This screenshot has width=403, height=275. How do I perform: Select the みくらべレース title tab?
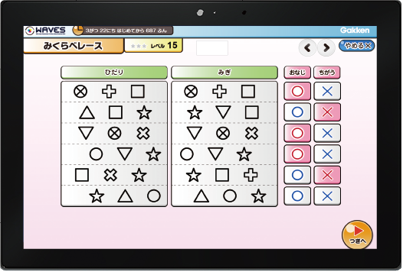pos(74,46)
